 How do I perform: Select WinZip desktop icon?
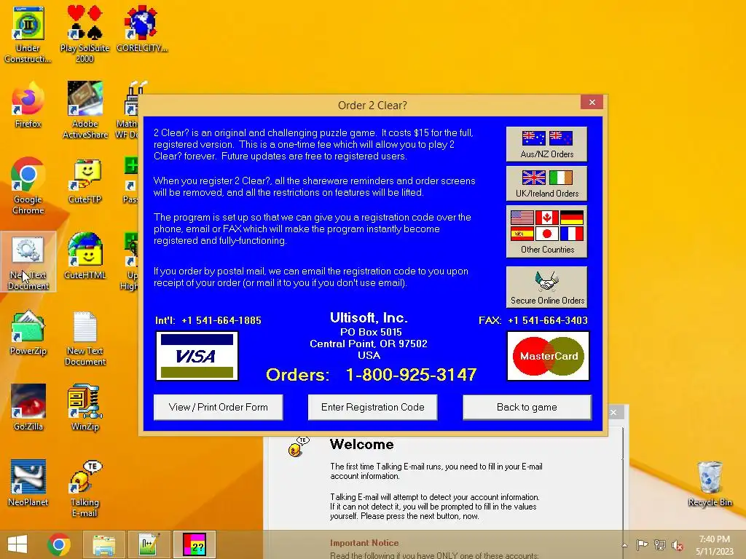85,408
